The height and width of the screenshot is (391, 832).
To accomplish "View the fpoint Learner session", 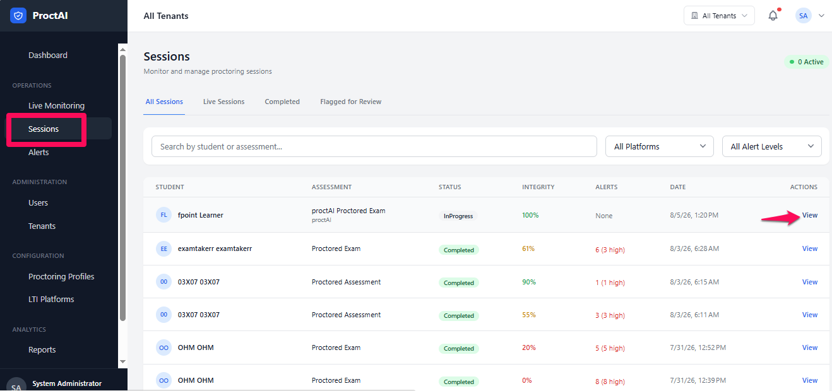I will (809, 215).
